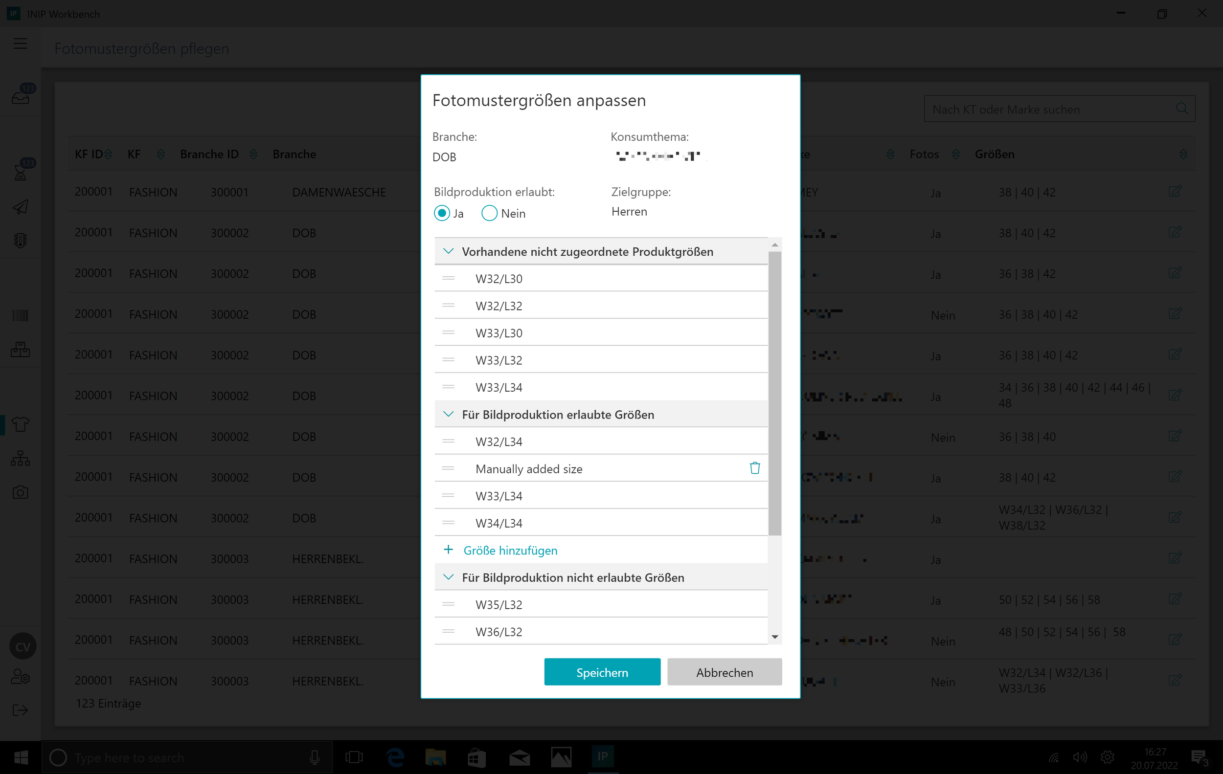Click the paper plane send icon
The width and height of the screenshot is (1223, 774).
coord(21,206)
